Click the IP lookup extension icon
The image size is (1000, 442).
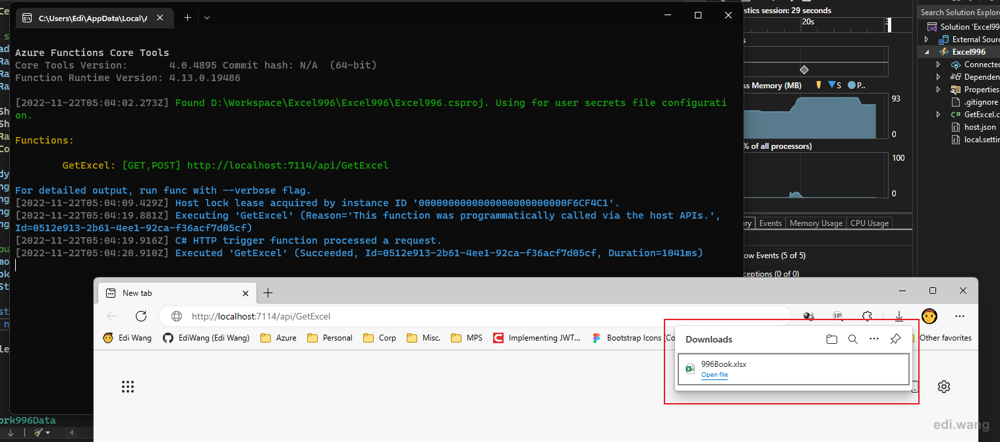pos(838,316)
